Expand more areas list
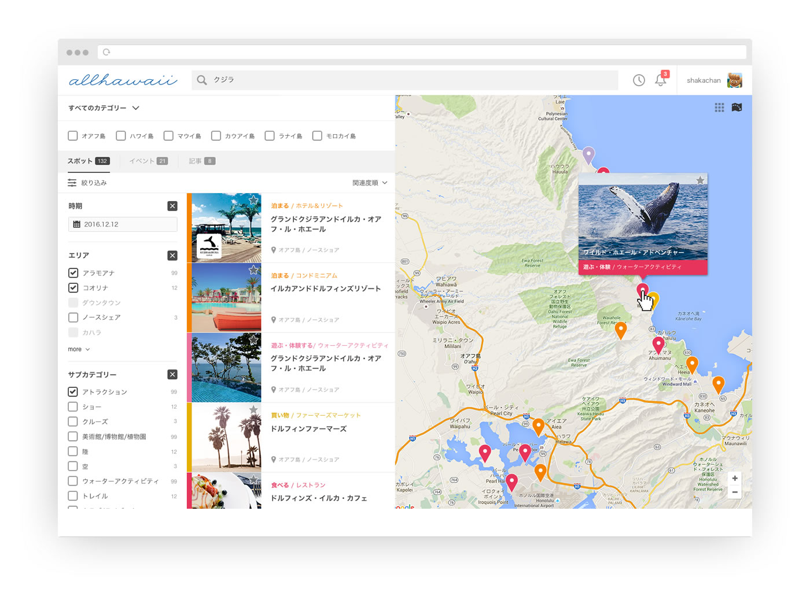The image size is (810, 607). click(x=79, y=349)
